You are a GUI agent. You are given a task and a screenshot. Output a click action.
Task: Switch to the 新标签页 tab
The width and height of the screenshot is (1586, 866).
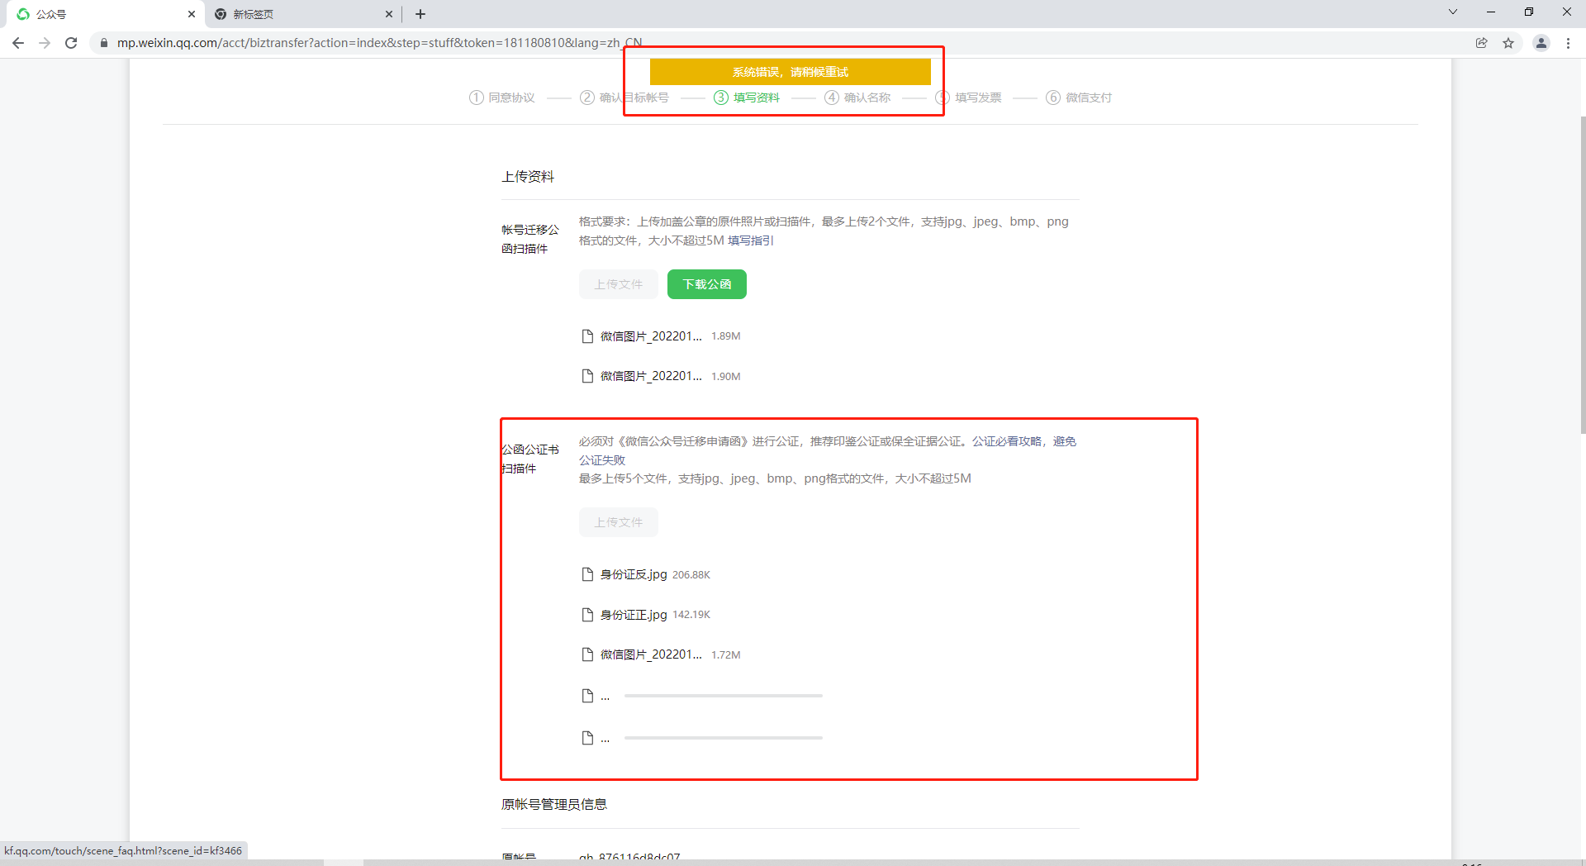(302, 14)
